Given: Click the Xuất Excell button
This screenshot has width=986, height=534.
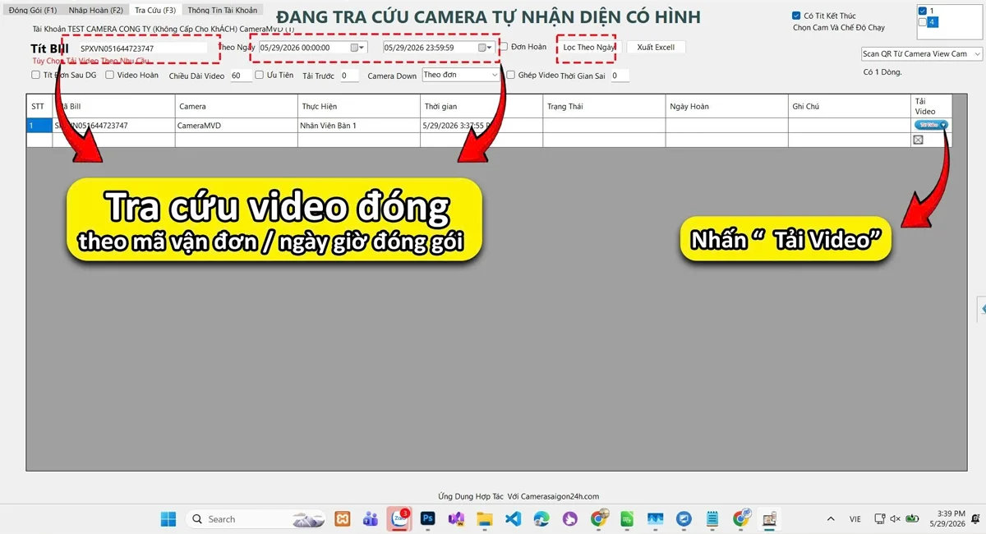Looking at the screenshot, I should [656, 48].
